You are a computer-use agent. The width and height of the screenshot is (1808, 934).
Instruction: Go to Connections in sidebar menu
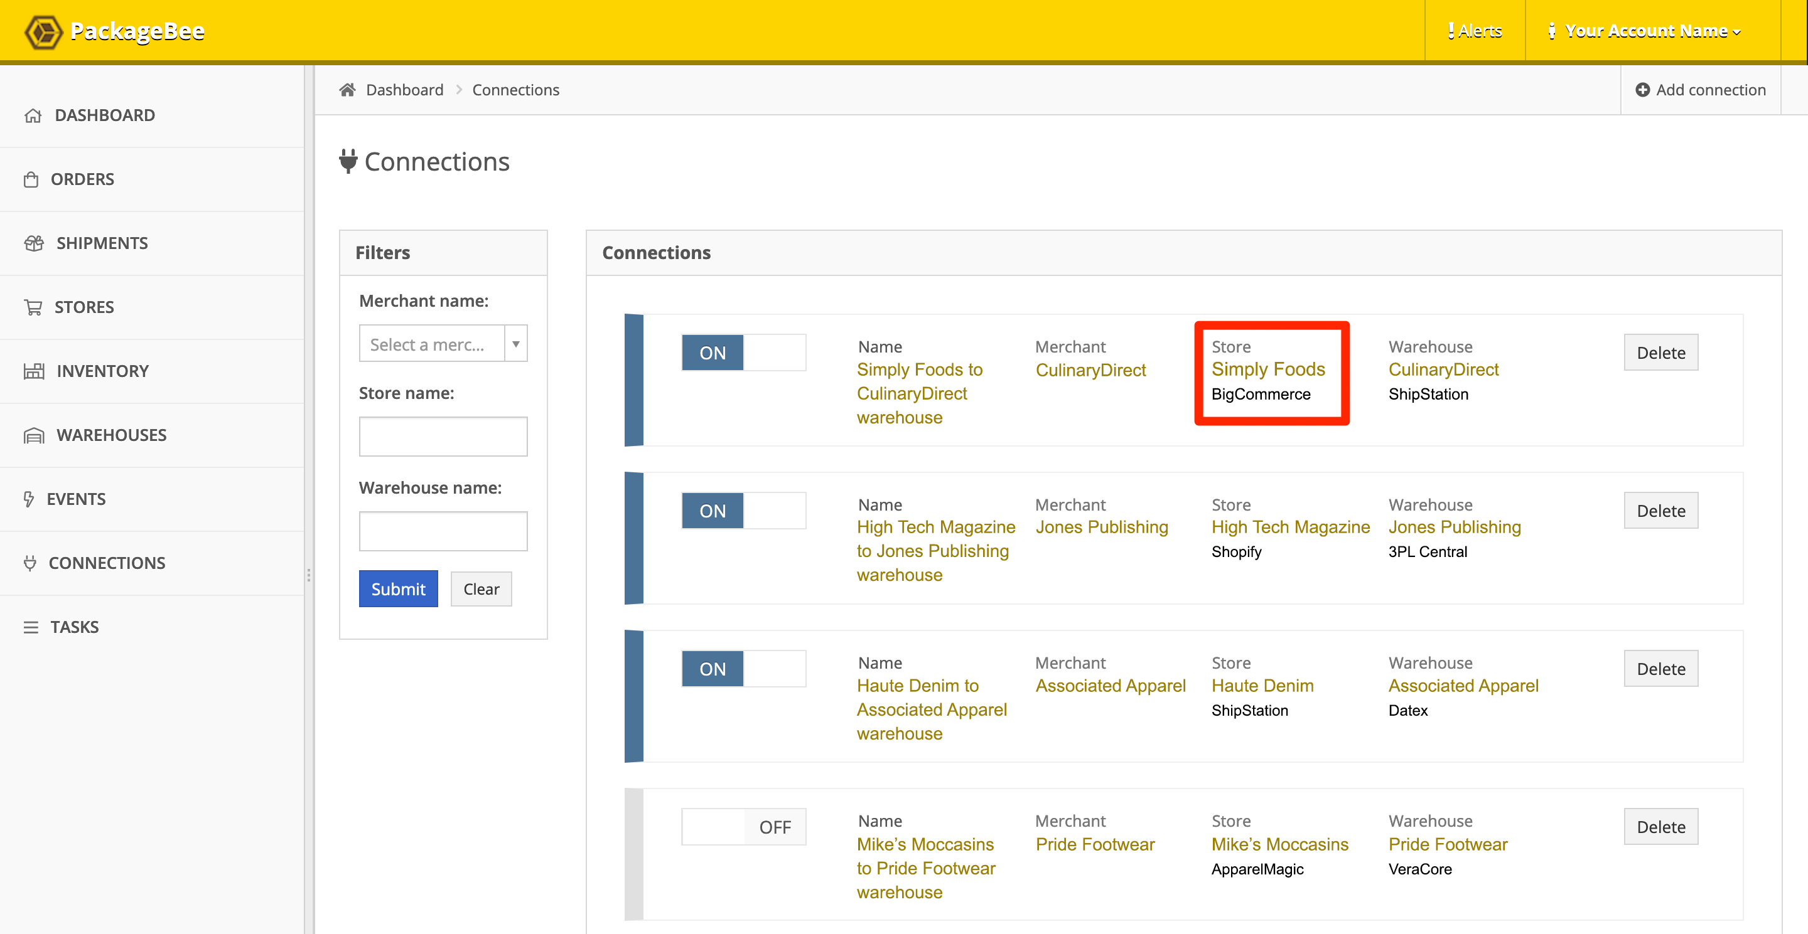(x=107, y=563)
